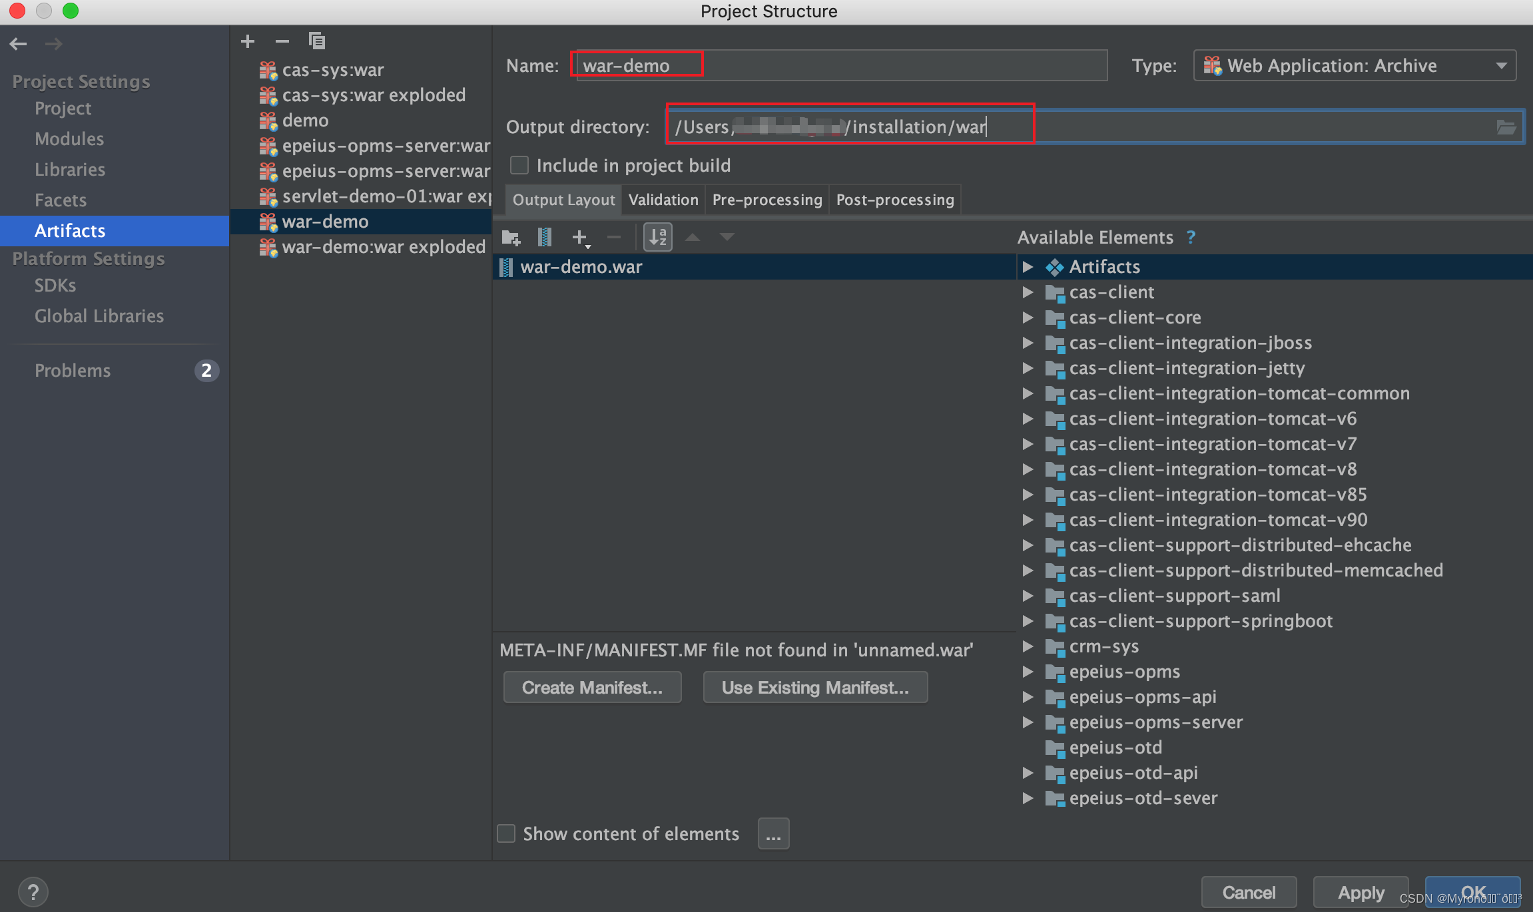Click the artifact Name input field
This screenshot has width=1533, height=912.
839,65
